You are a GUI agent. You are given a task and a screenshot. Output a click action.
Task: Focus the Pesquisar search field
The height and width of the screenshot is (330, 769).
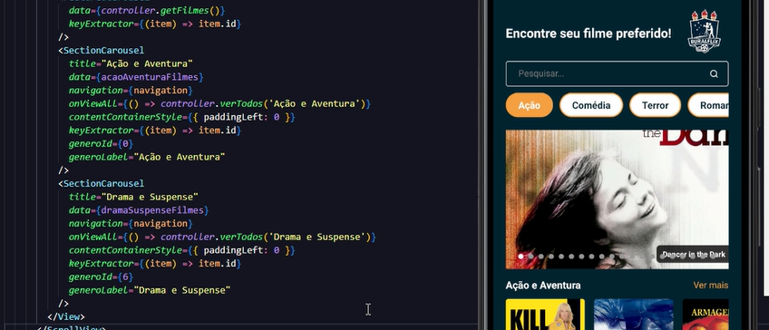point(617,74)
